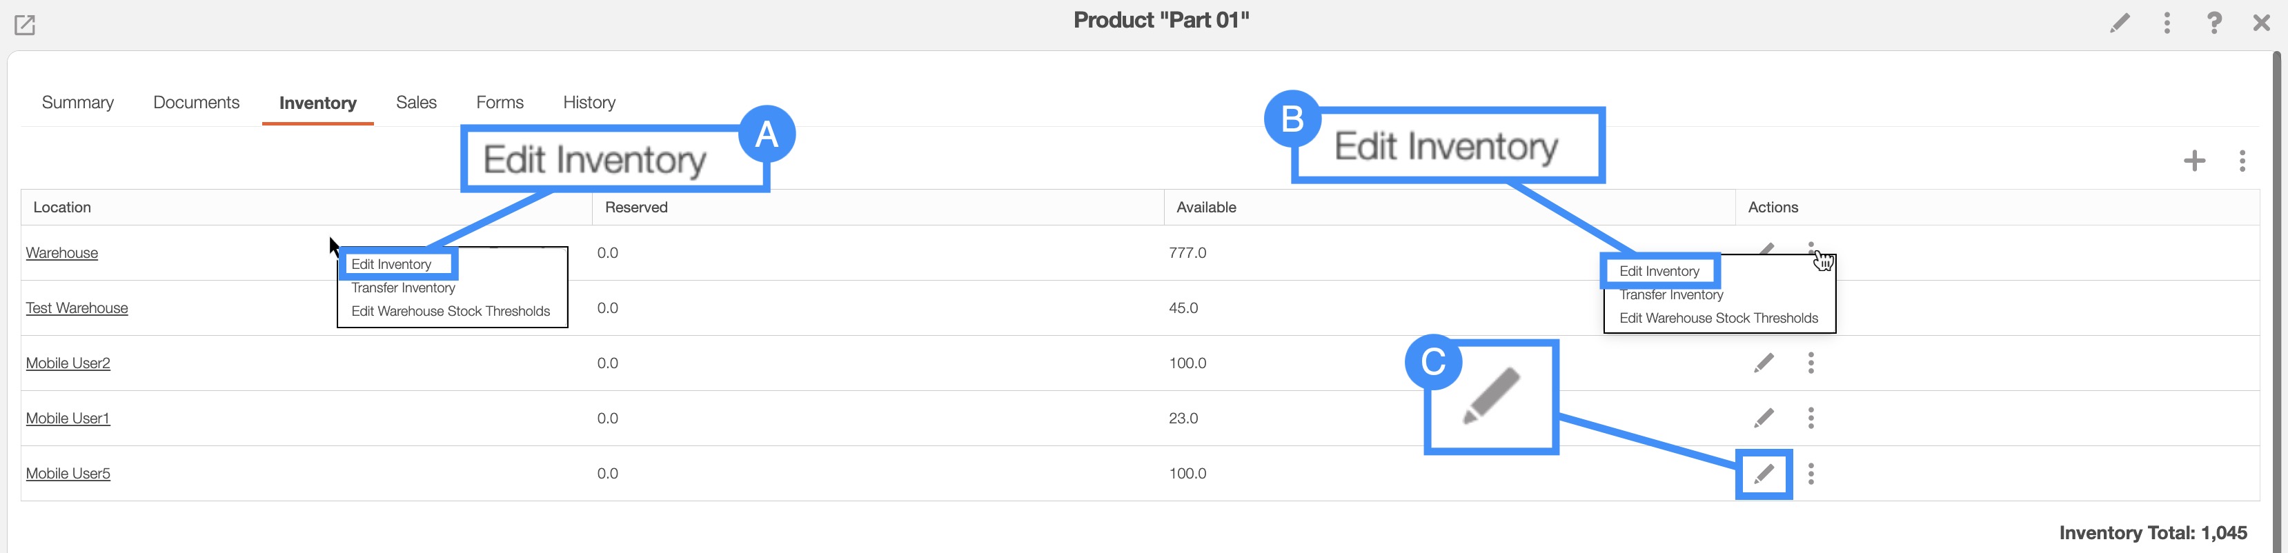This screenshot has height=553, width=2288.
Task: Switch to the Documents tab
Action: point(196,103)
